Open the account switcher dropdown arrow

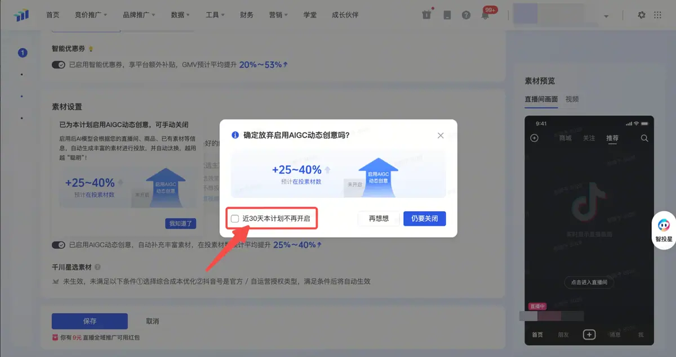coord(606,16)
